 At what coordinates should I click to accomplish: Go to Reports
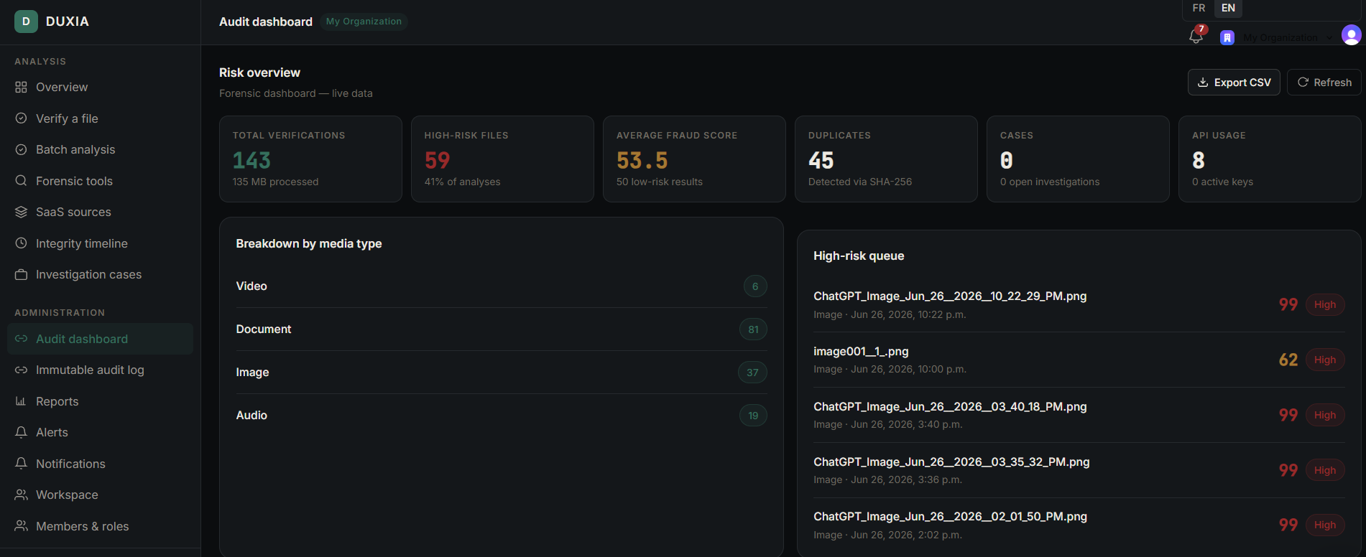tap(100, 401)
